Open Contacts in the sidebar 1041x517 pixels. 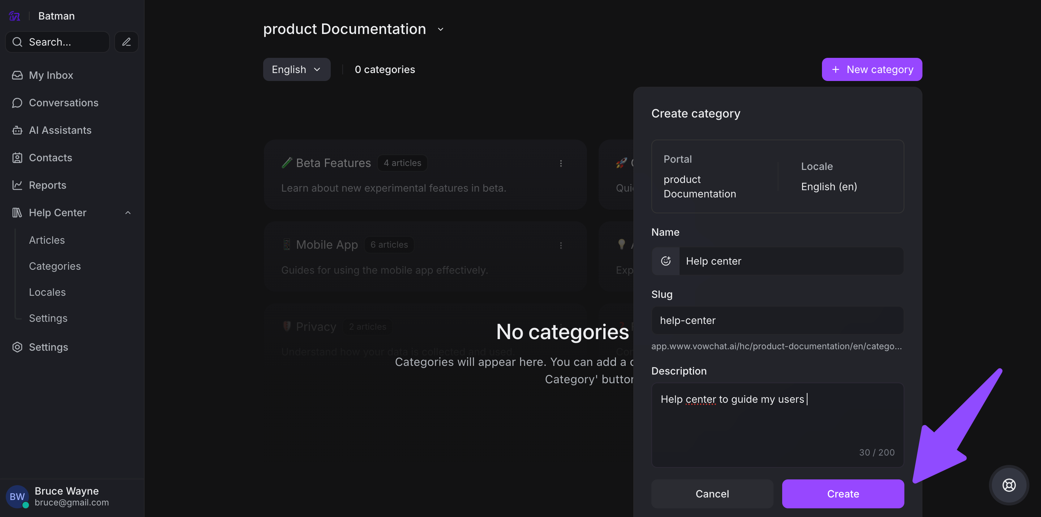[x=50, y=158]
